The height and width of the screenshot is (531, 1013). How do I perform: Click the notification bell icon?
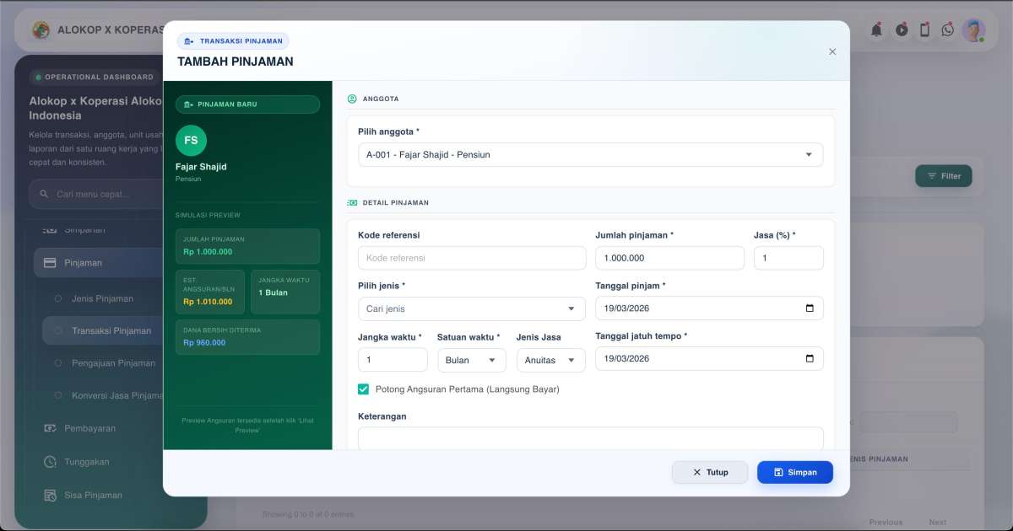click(876, 30)
